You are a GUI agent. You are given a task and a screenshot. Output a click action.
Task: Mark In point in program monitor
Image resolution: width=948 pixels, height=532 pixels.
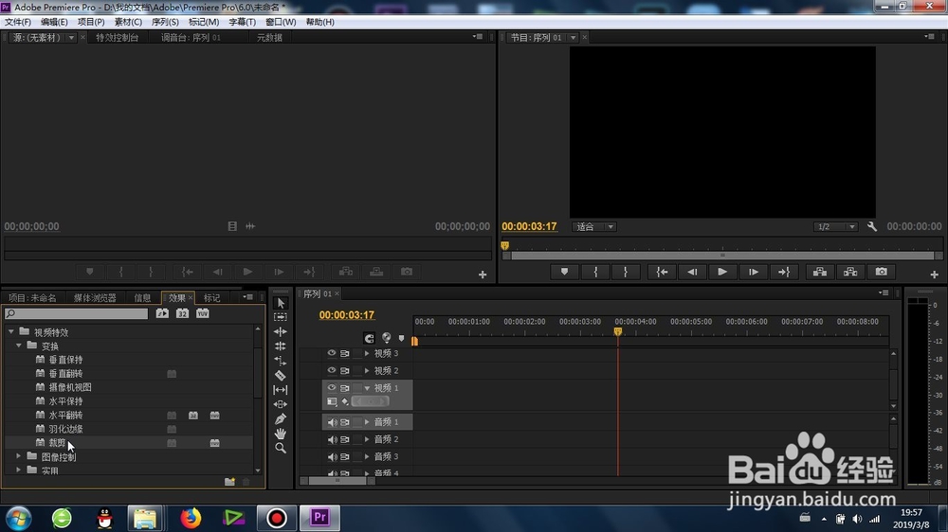[595, 272]
